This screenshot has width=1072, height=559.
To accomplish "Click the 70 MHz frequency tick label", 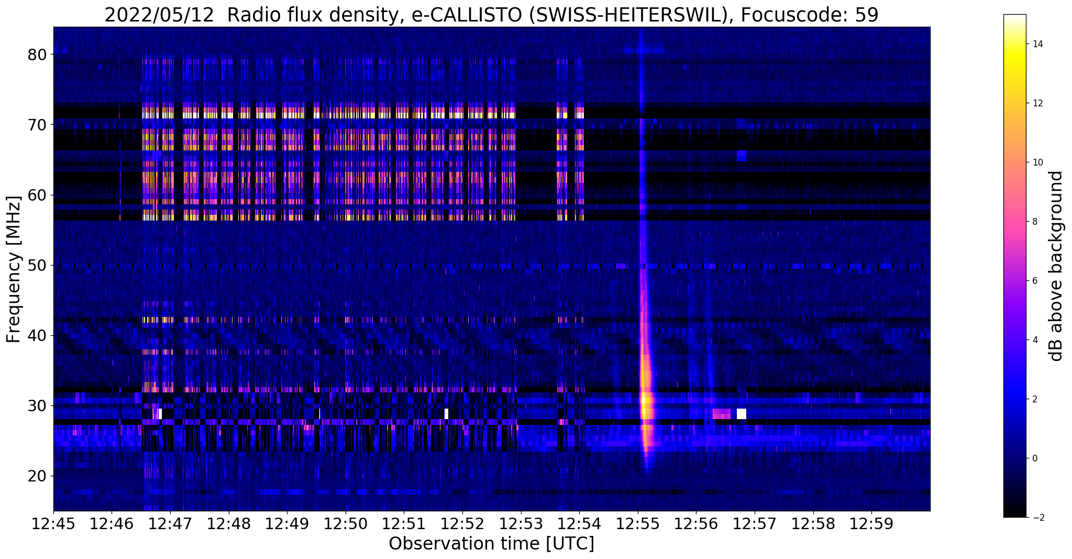I will (37, 125).
